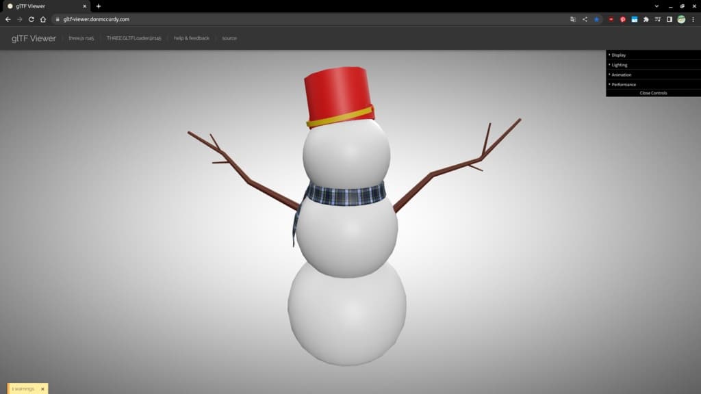Screen dimensions: 701x394
Task: Expand the Performance controls folder
Action: [x=653, y=84]
